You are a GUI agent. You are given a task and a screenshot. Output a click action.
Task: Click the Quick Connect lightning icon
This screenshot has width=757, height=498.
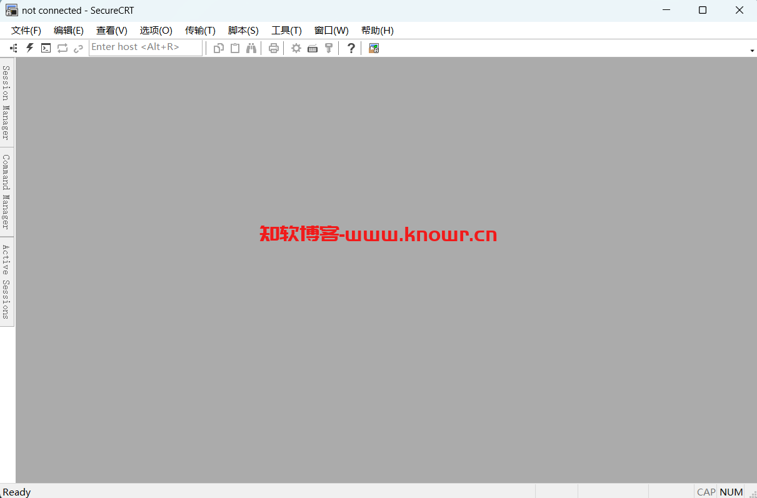29,47
